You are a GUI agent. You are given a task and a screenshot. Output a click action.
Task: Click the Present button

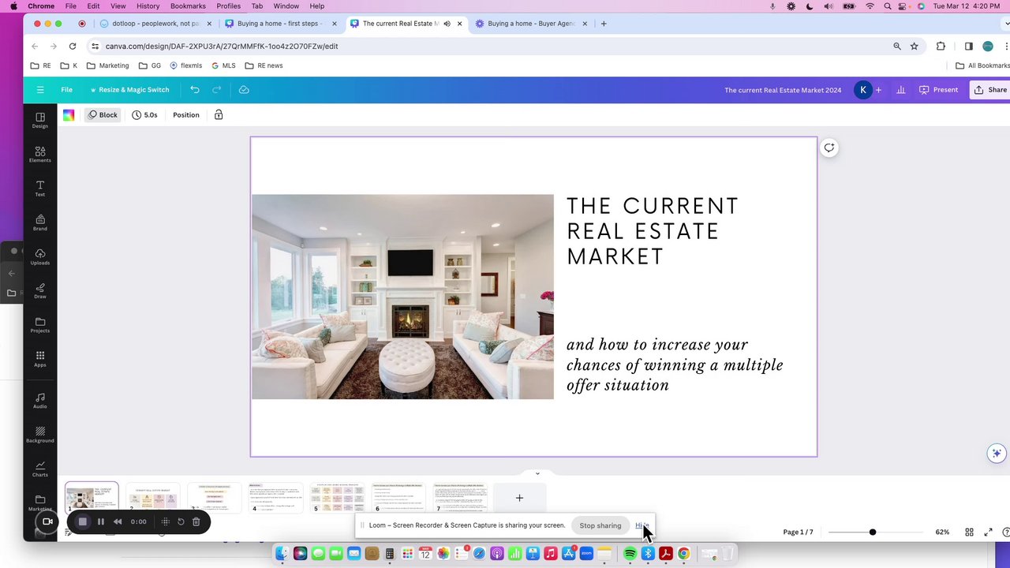[939, 90]
